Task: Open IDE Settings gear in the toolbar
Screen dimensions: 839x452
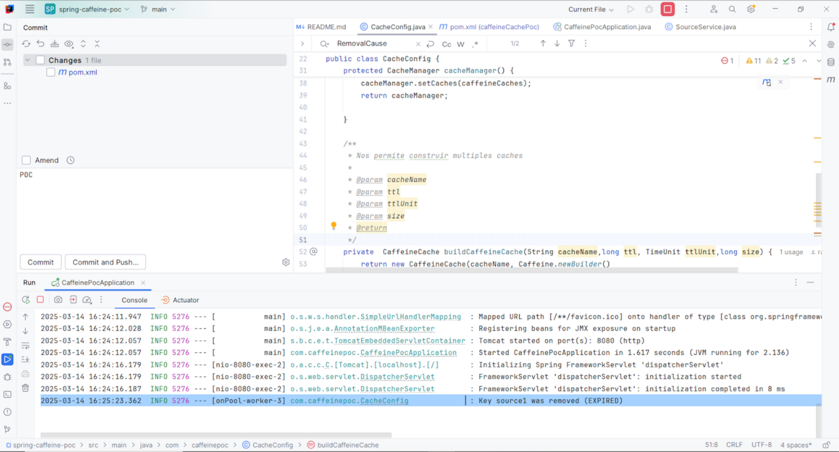Action: (x=751, y=9)
